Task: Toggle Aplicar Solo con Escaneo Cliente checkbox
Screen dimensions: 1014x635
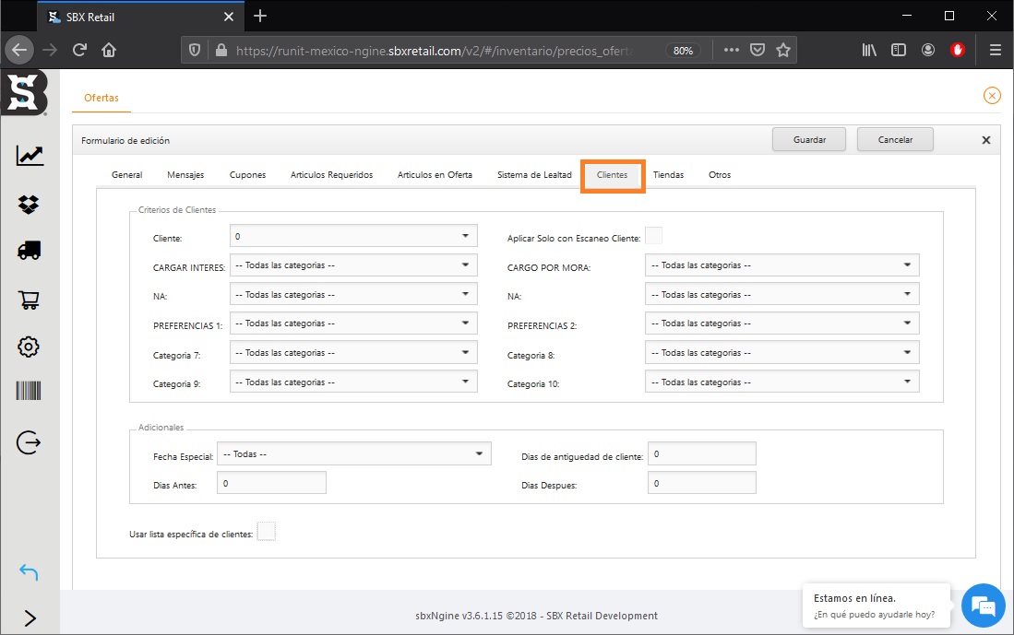Action: click(654, 236)
